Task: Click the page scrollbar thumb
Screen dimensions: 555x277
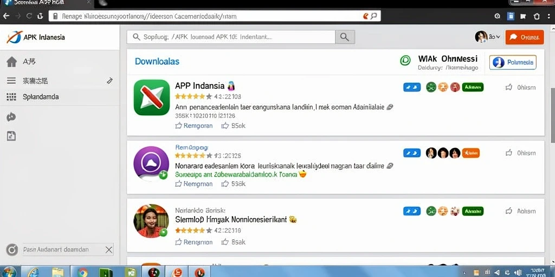Action: pos(552,116)
